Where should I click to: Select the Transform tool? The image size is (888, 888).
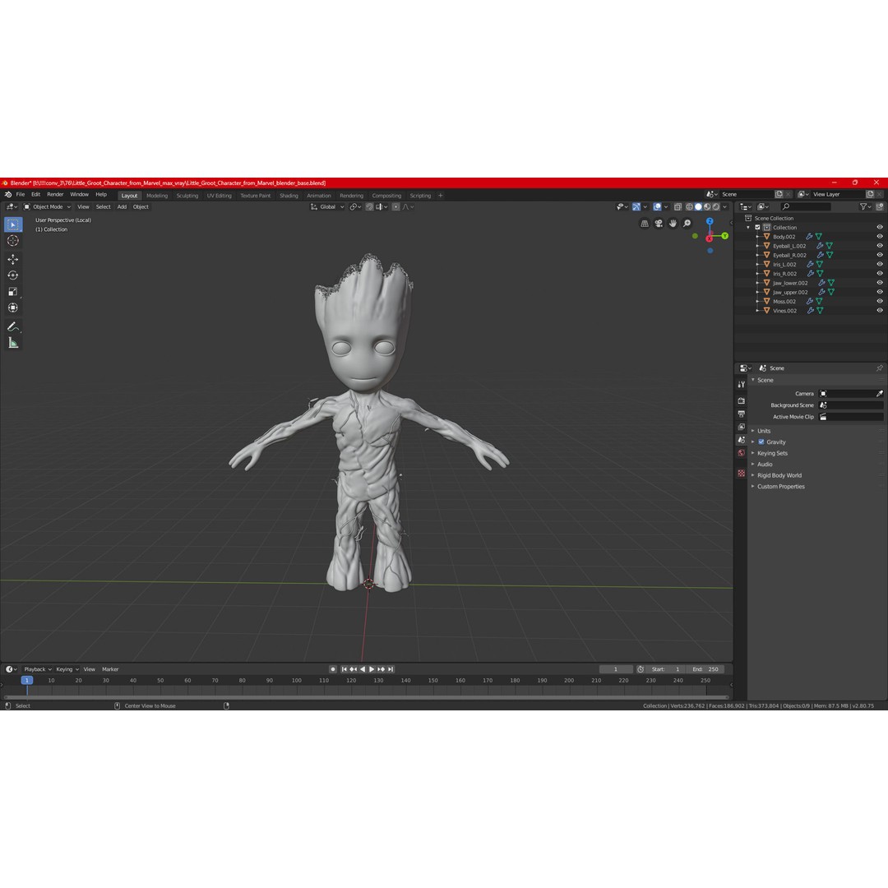coord(13,308)
